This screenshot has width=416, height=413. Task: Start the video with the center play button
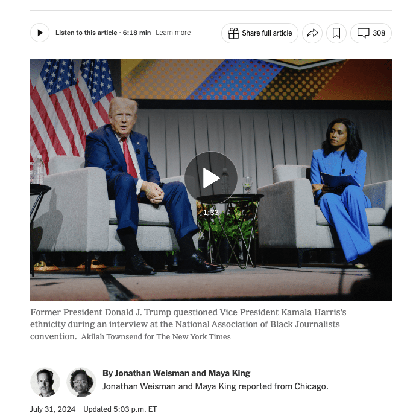click(x=211, y=178)
